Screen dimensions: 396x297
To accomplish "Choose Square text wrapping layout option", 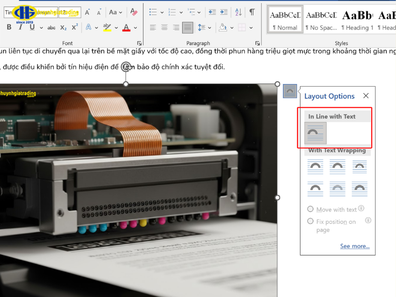I will click(x=315, y=167).
